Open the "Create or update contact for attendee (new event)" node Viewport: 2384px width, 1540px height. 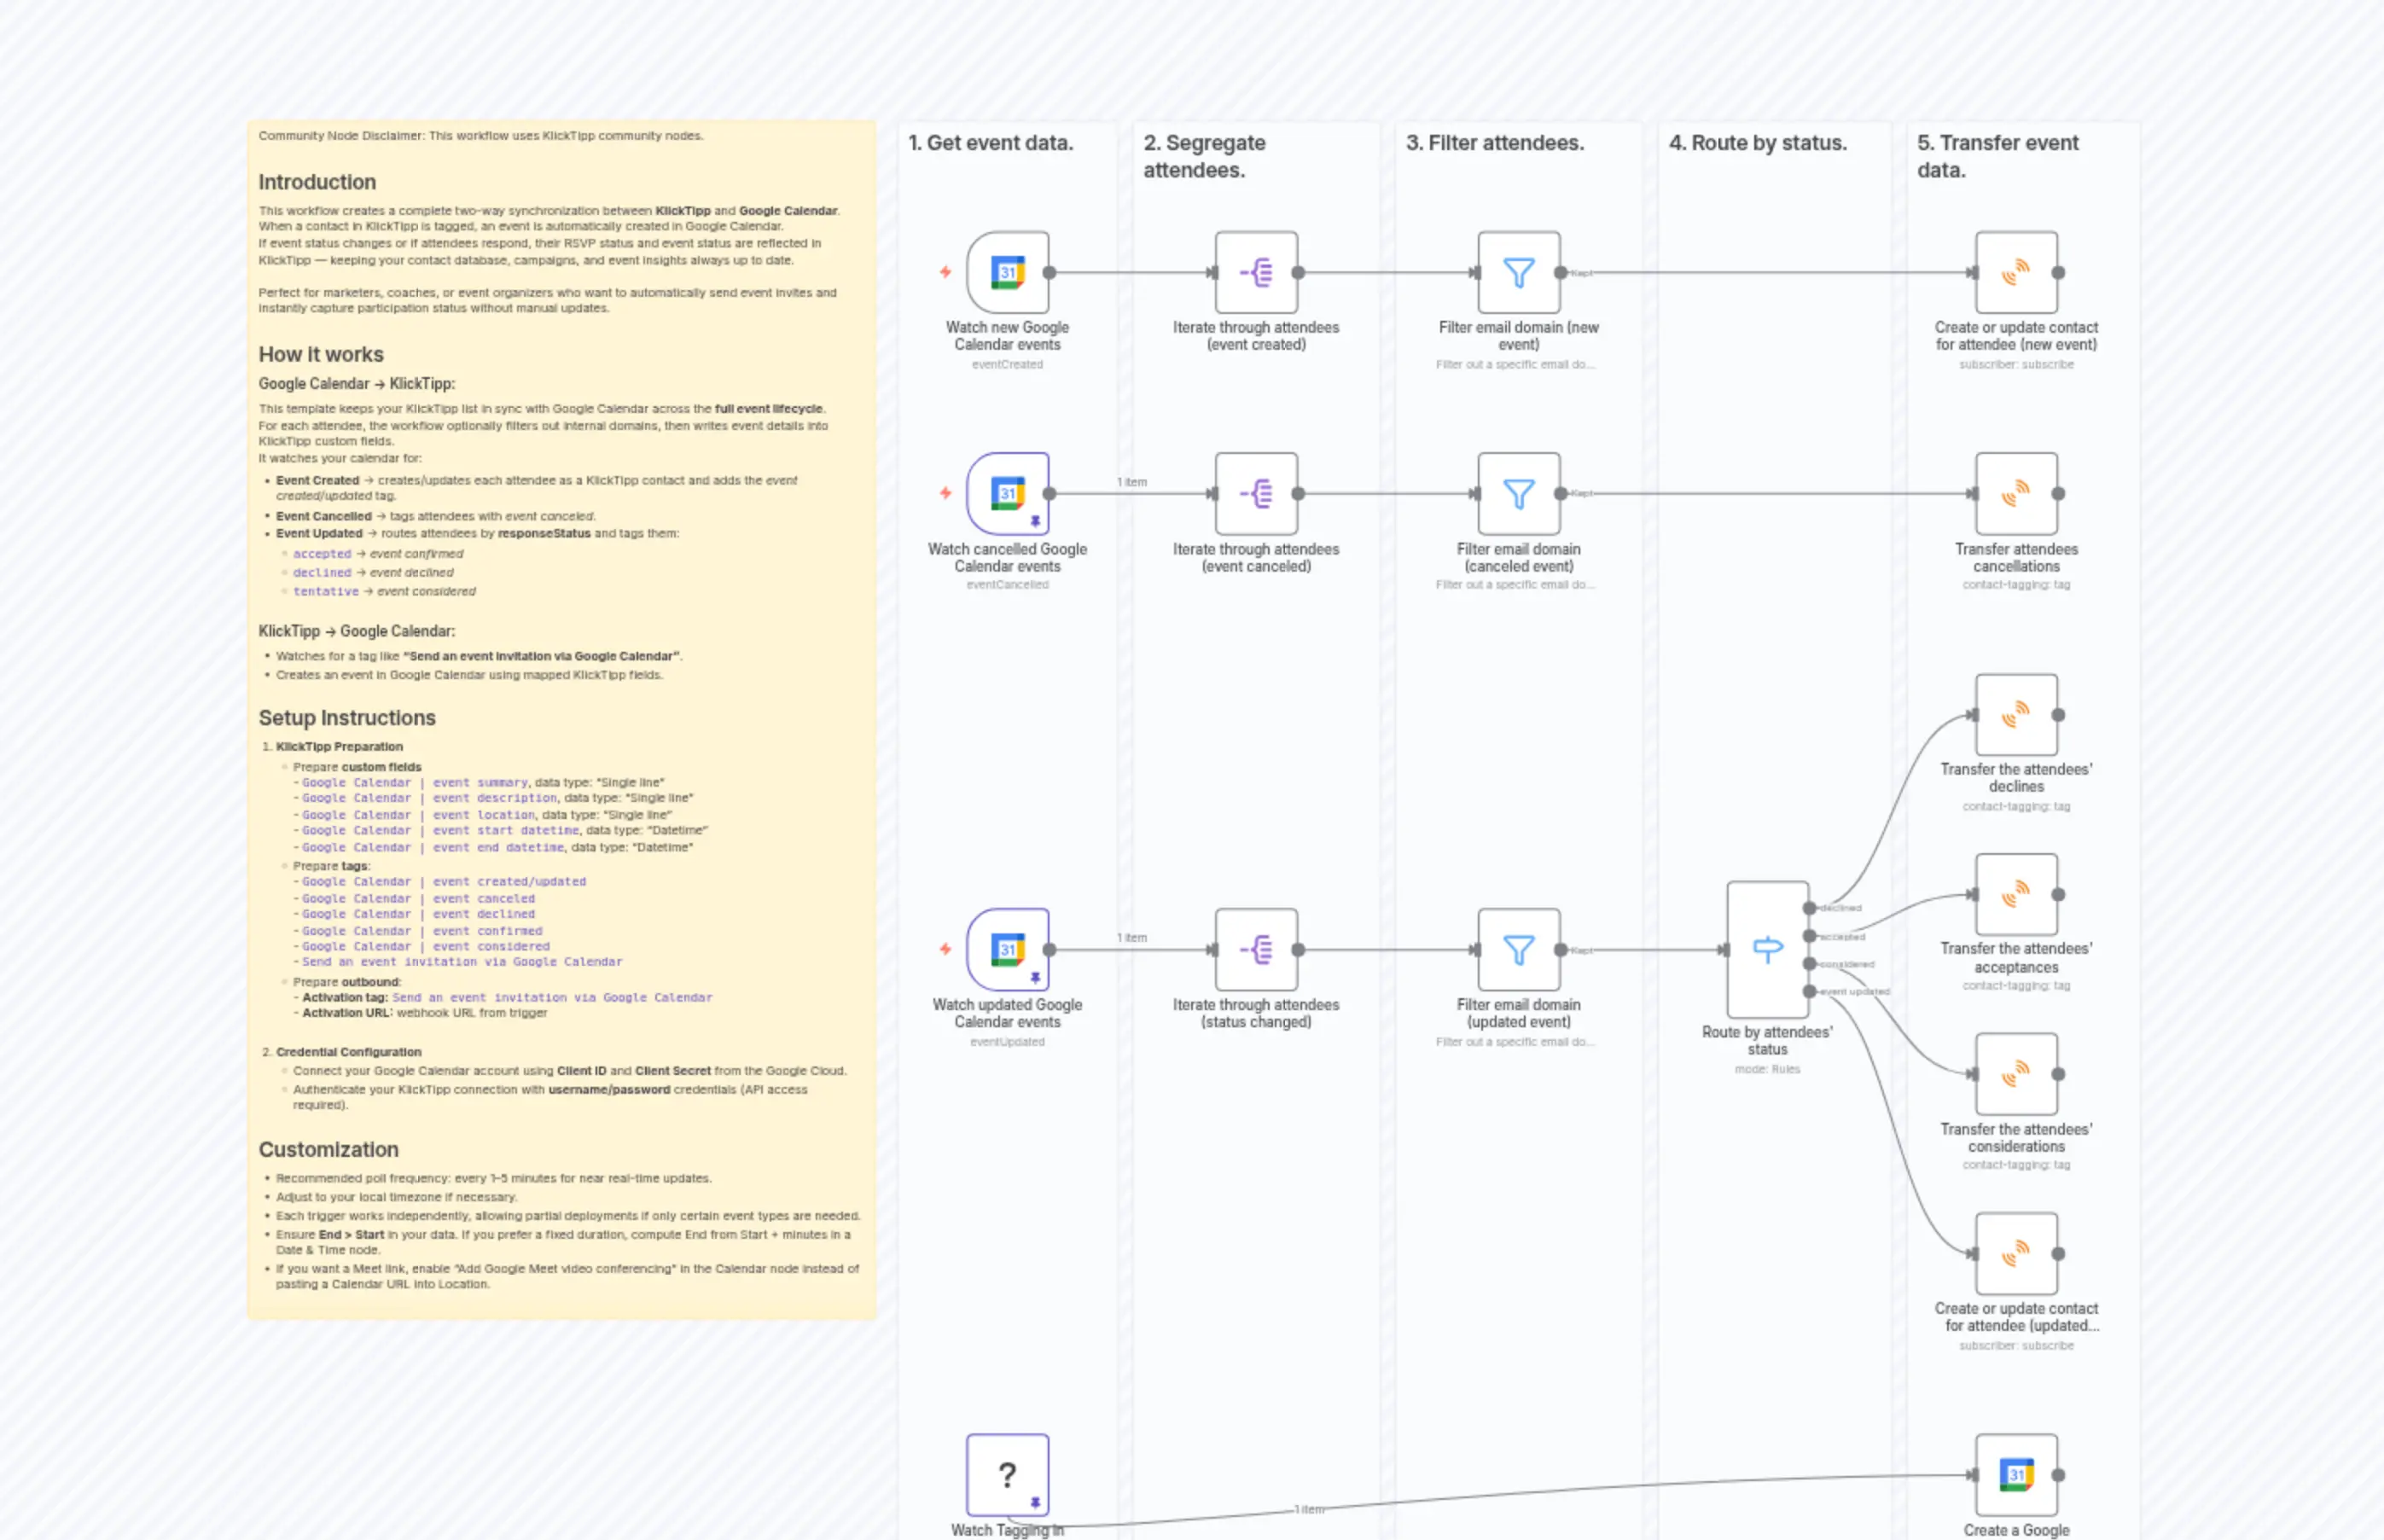click(x=2017, y=271)
